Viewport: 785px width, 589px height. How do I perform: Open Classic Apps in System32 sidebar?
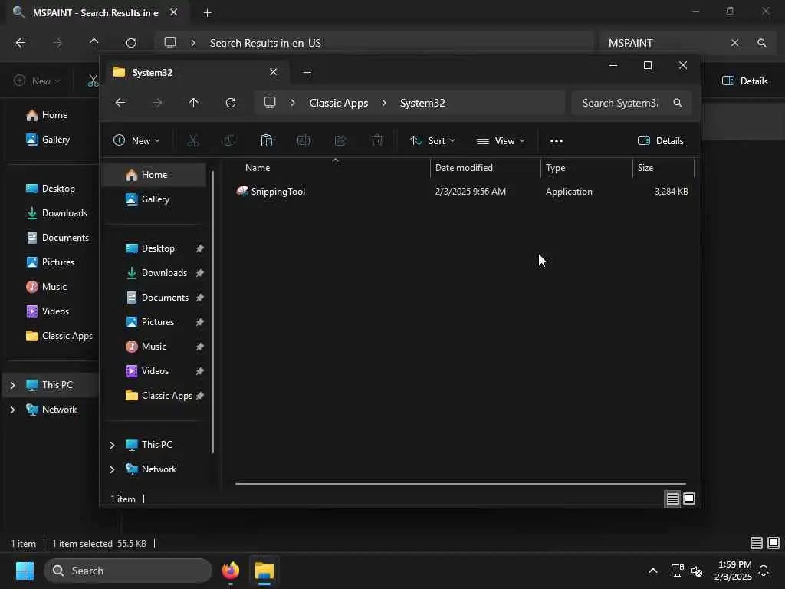point(154,396)
